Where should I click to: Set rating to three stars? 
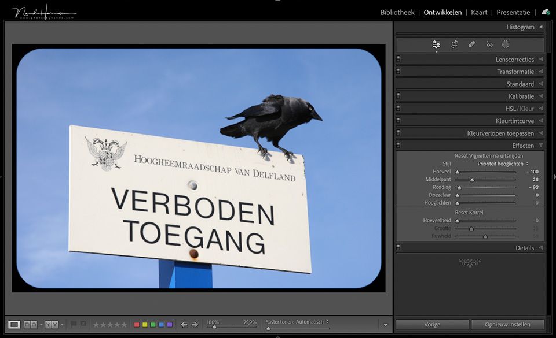pos(110,325)
